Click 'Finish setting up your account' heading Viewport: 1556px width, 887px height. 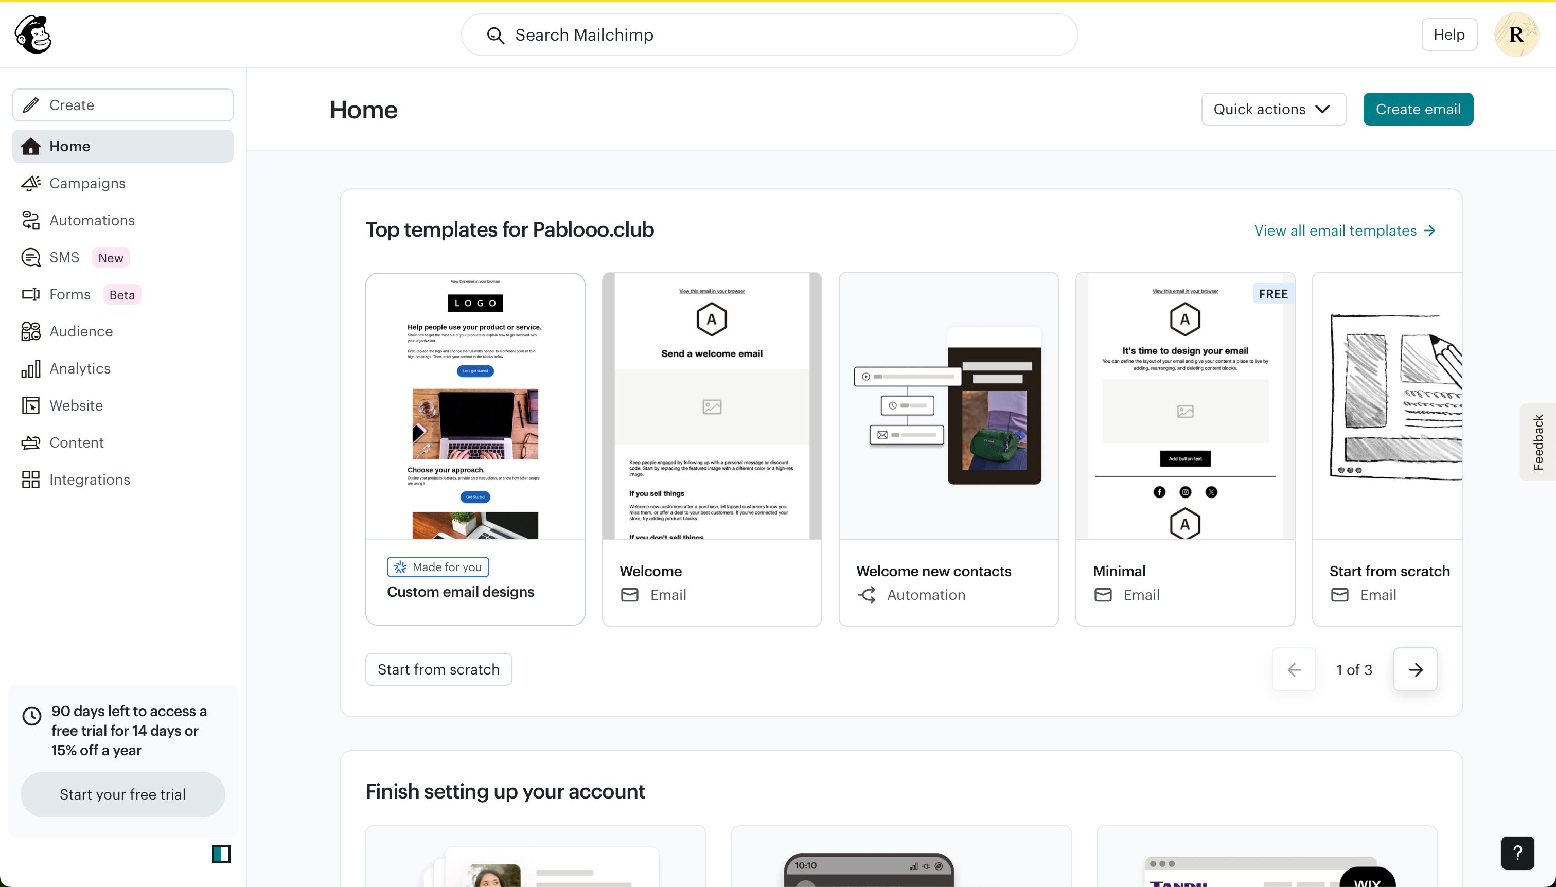[x=505, y=791]
